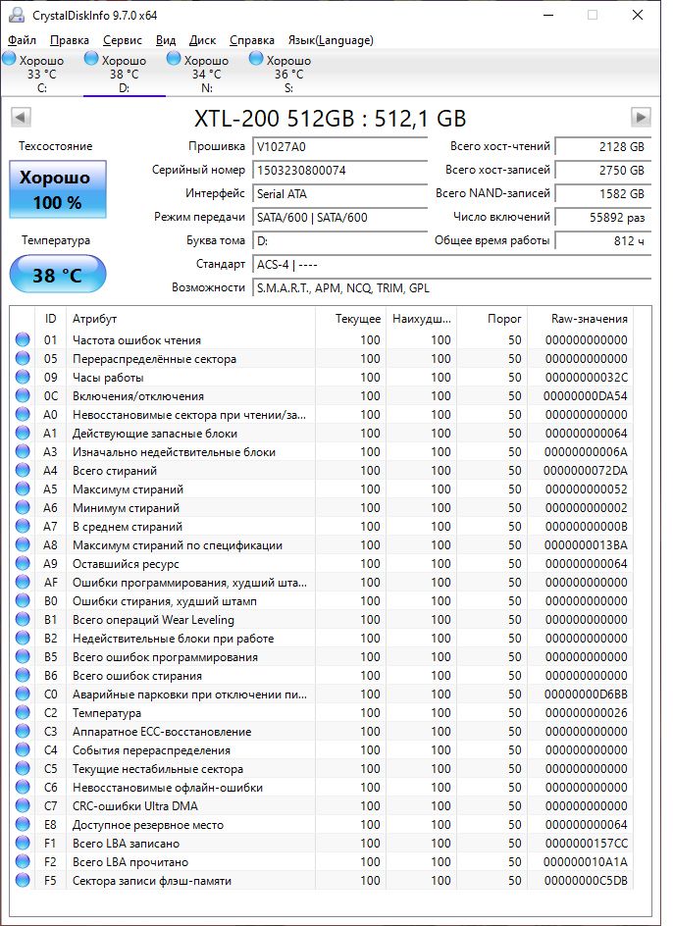Click status dot for attribute E8
Screen dimensions: 673x926
coord(23,824)
